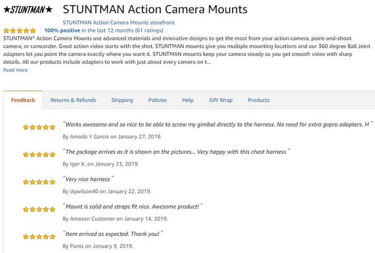375x253 pixels.
Task: Click star rating beside Pants review
Action: pyautogui.click(x=39, y=237)
